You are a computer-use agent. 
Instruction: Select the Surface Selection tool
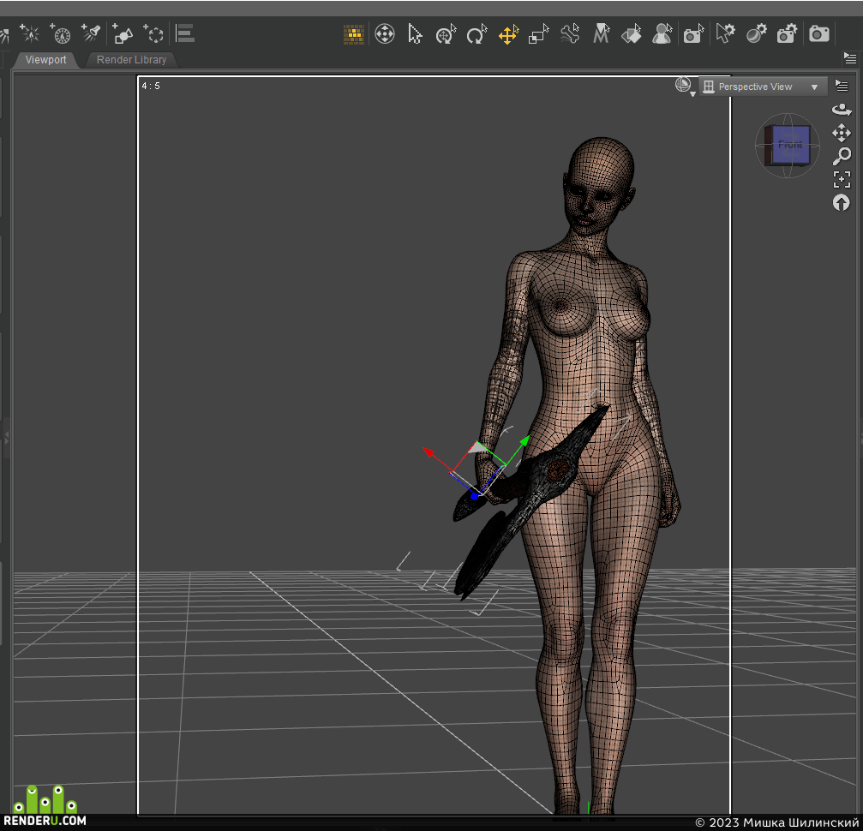(x=632, y=34)
